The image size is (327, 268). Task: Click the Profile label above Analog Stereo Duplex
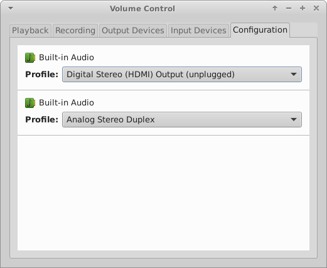pyautogui.click(x=41, y=120)
